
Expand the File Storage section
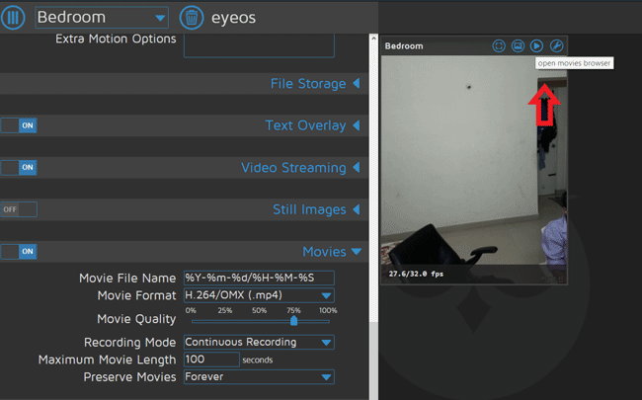pyautogui.click(x=315, y=84)
